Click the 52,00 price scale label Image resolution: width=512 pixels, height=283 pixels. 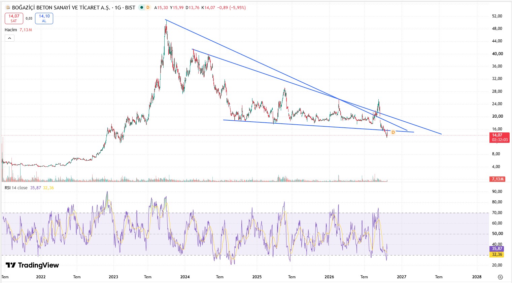tap(497, 16)
